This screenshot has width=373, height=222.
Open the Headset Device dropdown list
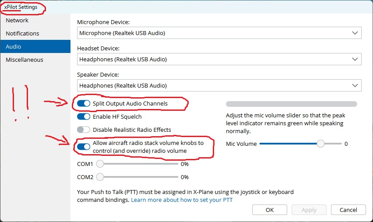point(219,59)
